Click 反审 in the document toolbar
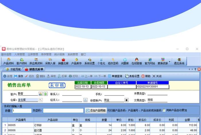Viewport: 201px width, 135px height. click(62, 76)
